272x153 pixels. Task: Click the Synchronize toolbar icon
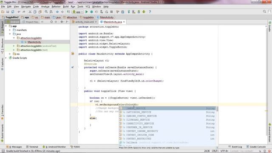coord(13,12)
